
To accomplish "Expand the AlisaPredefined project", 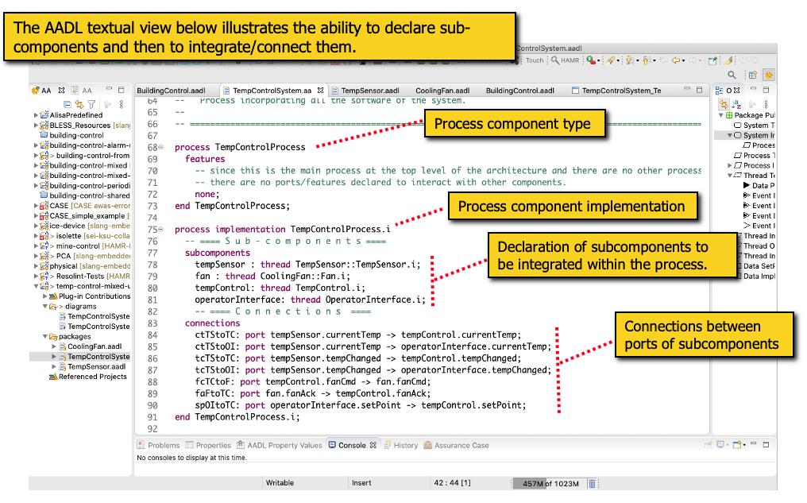I will pyautogui.click(x=37, y=115).
